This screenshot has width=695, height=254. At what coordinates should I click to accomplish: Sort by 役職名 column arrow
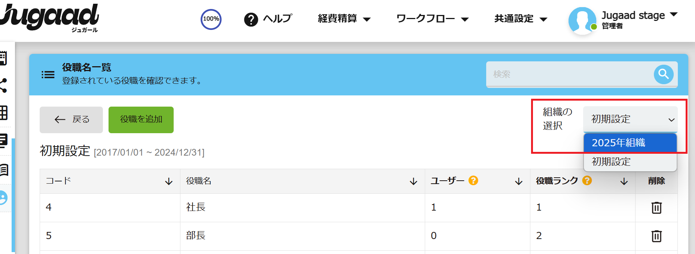413,181
